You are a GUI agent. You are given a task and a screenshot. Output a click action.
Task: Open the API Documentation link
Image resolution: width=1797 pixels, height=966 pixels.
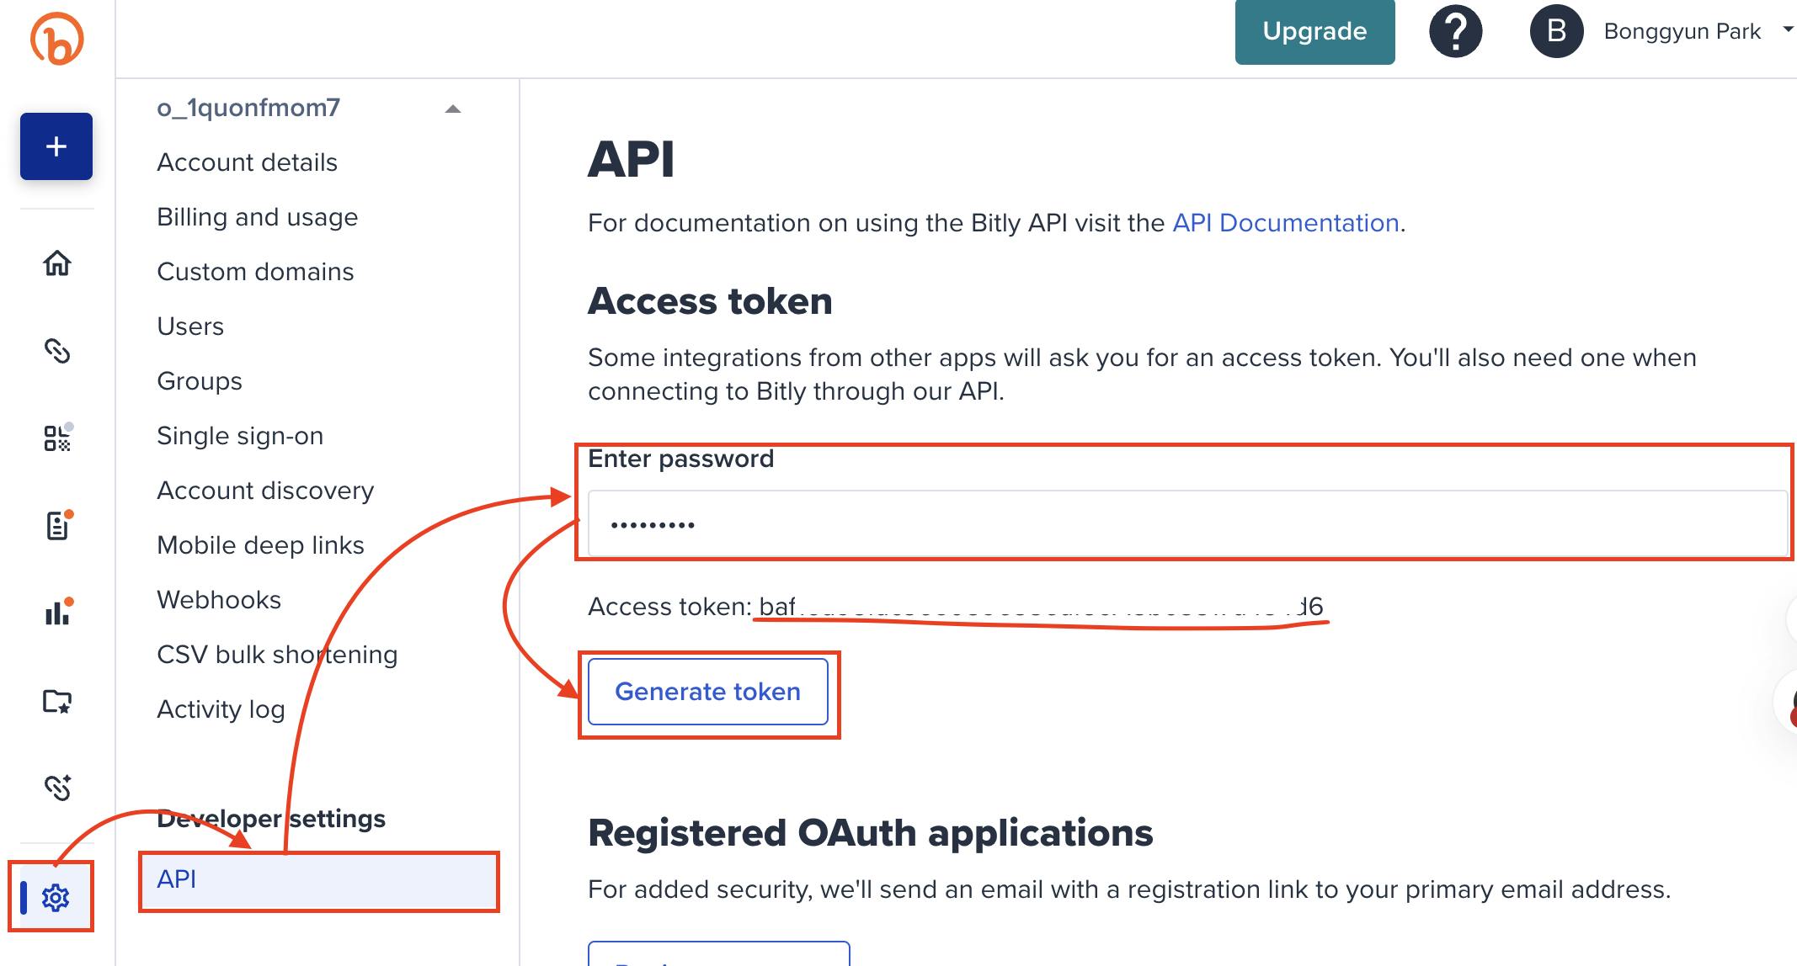pos(1285,223)
